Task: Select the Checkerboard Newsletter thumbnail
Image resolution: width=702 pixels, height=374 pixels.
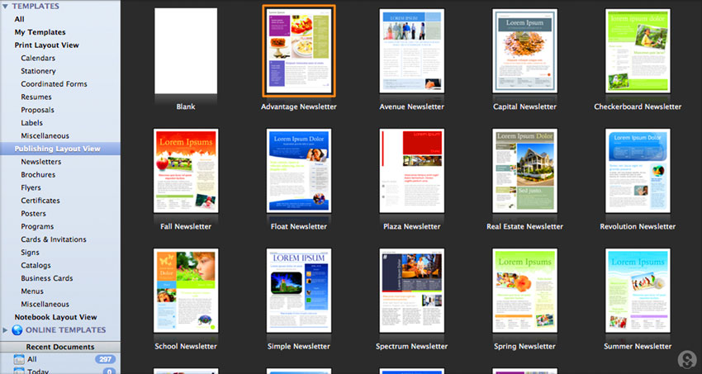Action: 637,51
